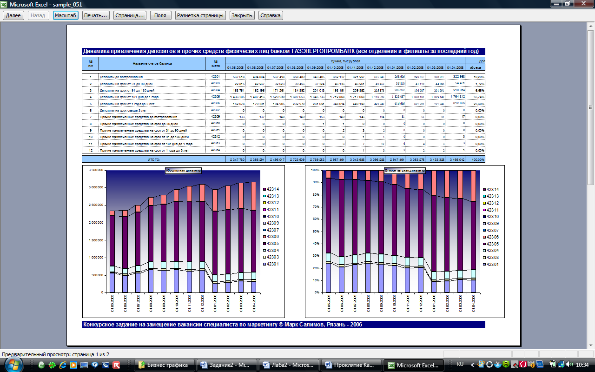Click the preview scrollbar up arrow
Viewport: 595px width, 372px height.
coord(591,26)
